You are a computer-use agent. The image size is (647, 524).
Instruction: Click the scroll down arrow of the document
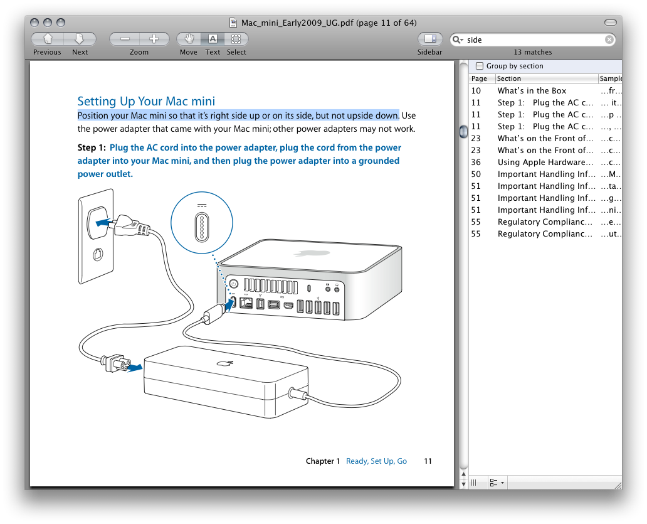[x=463, y=483]
